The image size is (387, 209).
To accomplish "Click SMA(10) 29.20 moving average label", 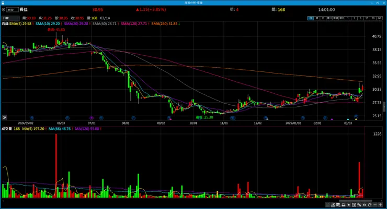I will (x=48, y=23).
